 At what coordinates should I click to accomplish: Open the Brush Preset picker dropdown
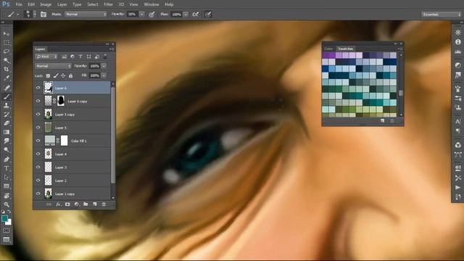click(x=34, y=14)
